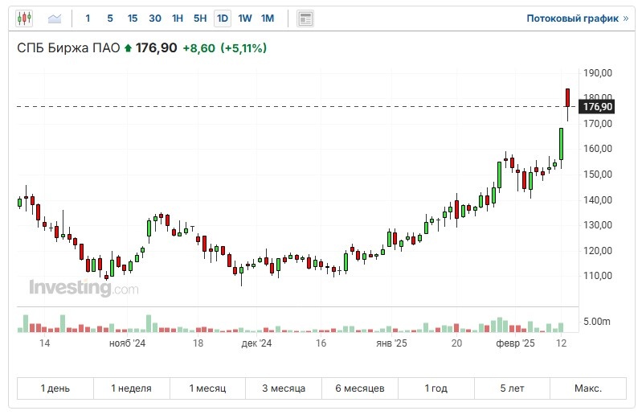Set interval to 1H
642x419 pixels.
178,18
